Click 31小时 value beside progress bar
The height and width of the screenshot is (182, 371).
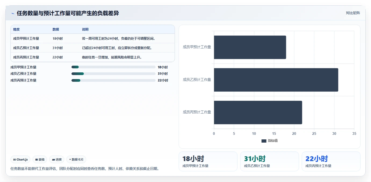coord(163,74)
